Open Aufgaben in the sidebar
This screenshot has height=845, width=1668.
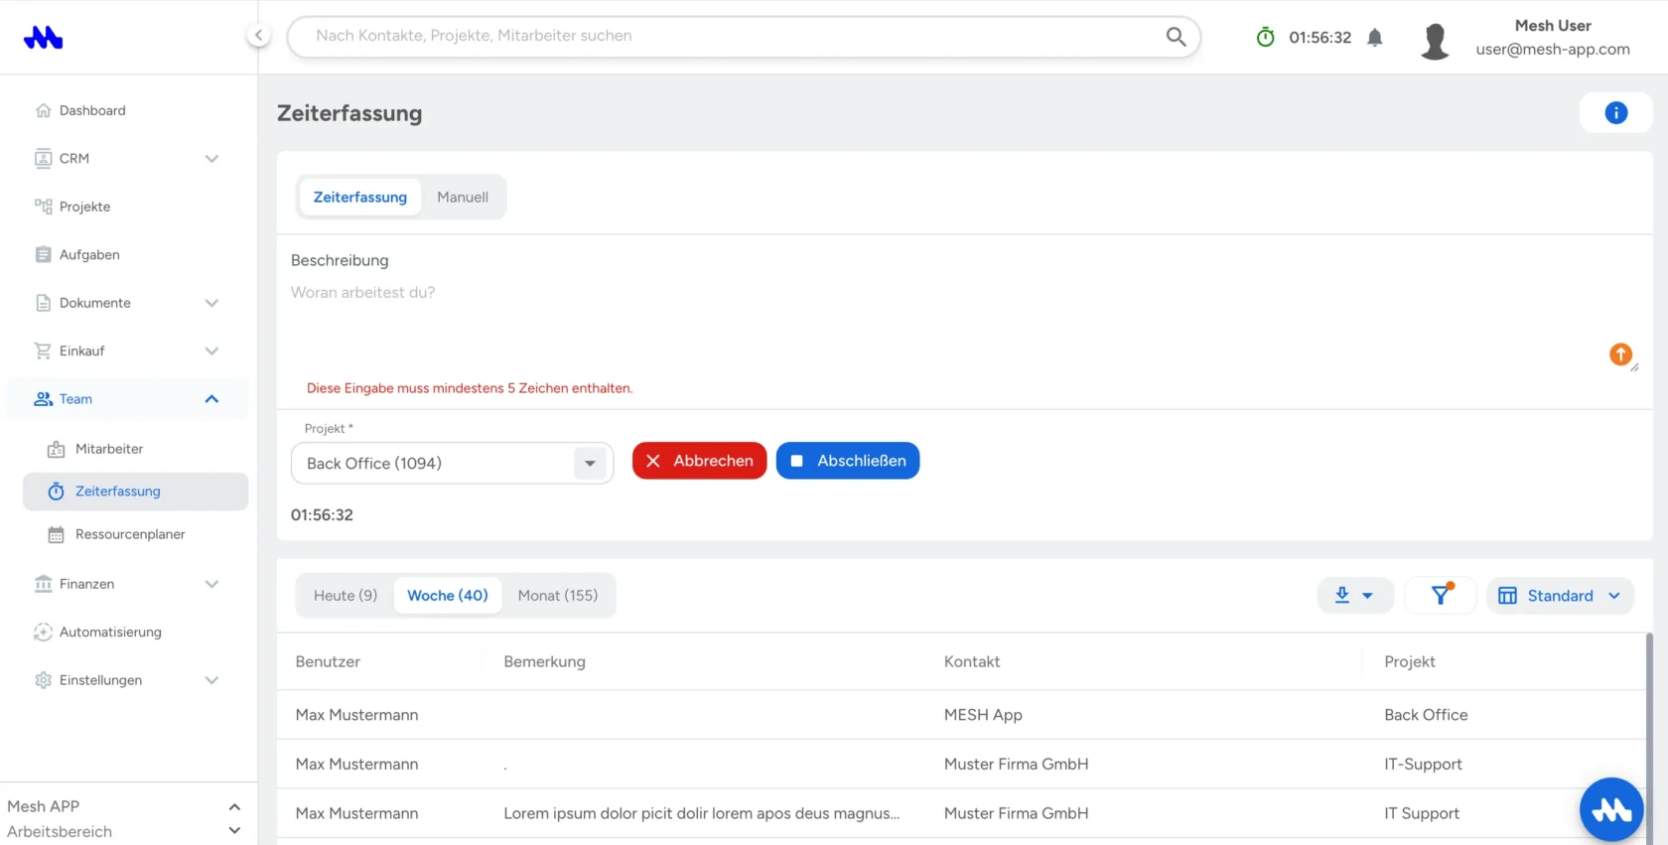click(x=89, y=255)
